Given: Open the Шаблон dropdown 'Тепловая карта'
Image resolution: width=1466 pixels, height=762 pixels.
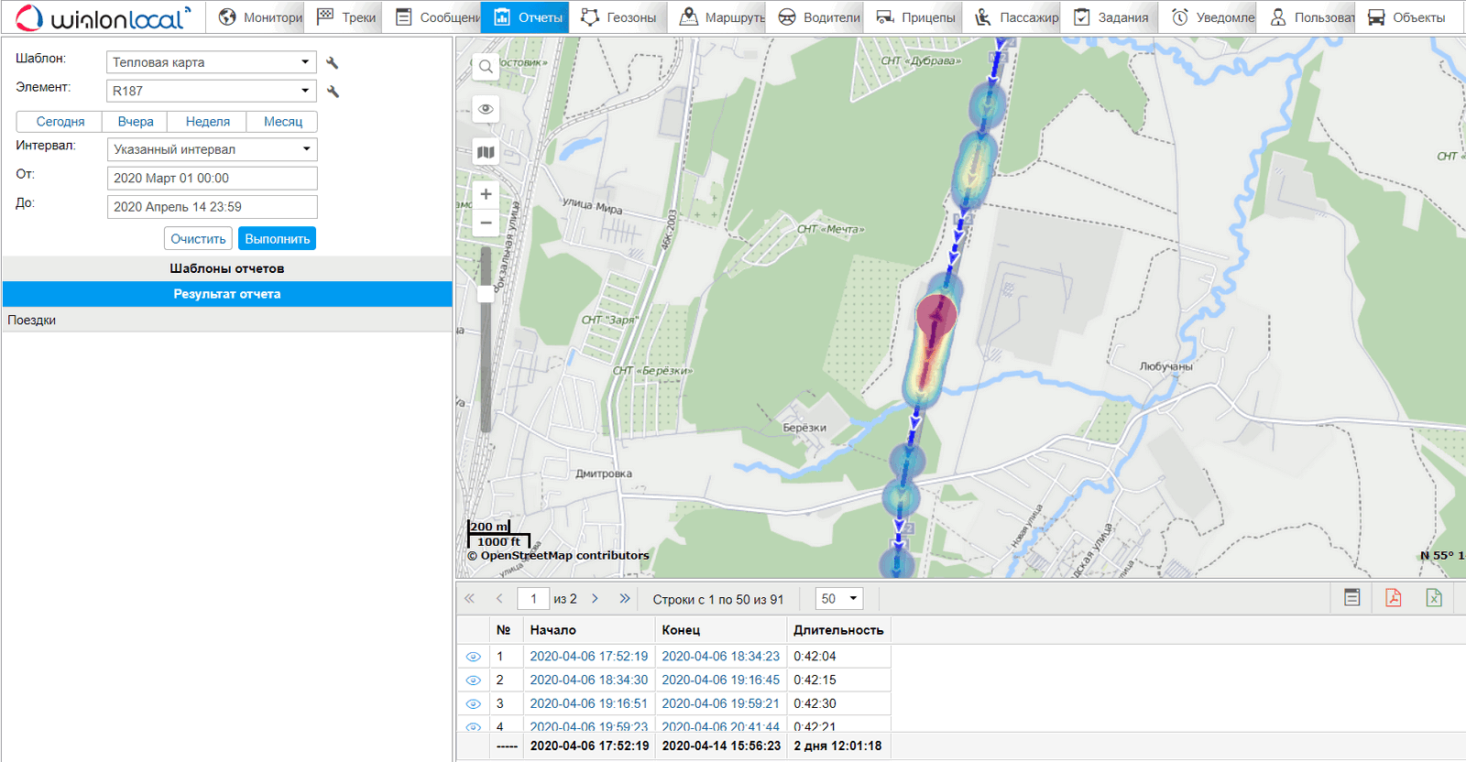Looking at the screenshot, I should pyautogui.click(x=212, y=62).
